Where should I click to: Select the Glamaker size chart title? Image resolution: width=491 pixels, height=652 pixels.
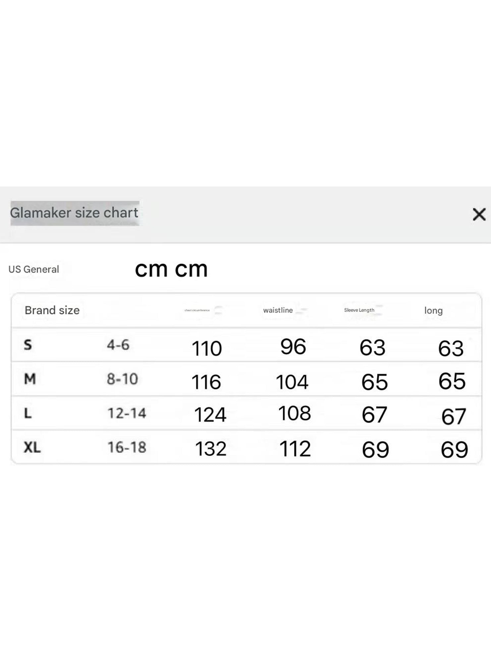tap(74, 213)
